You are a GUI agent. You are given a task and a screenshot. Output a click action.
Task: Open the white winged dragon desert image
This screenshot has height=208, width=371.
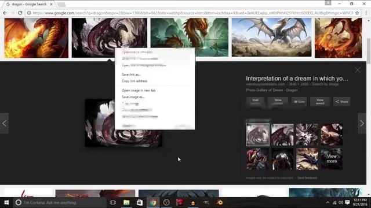click(272, 37)
